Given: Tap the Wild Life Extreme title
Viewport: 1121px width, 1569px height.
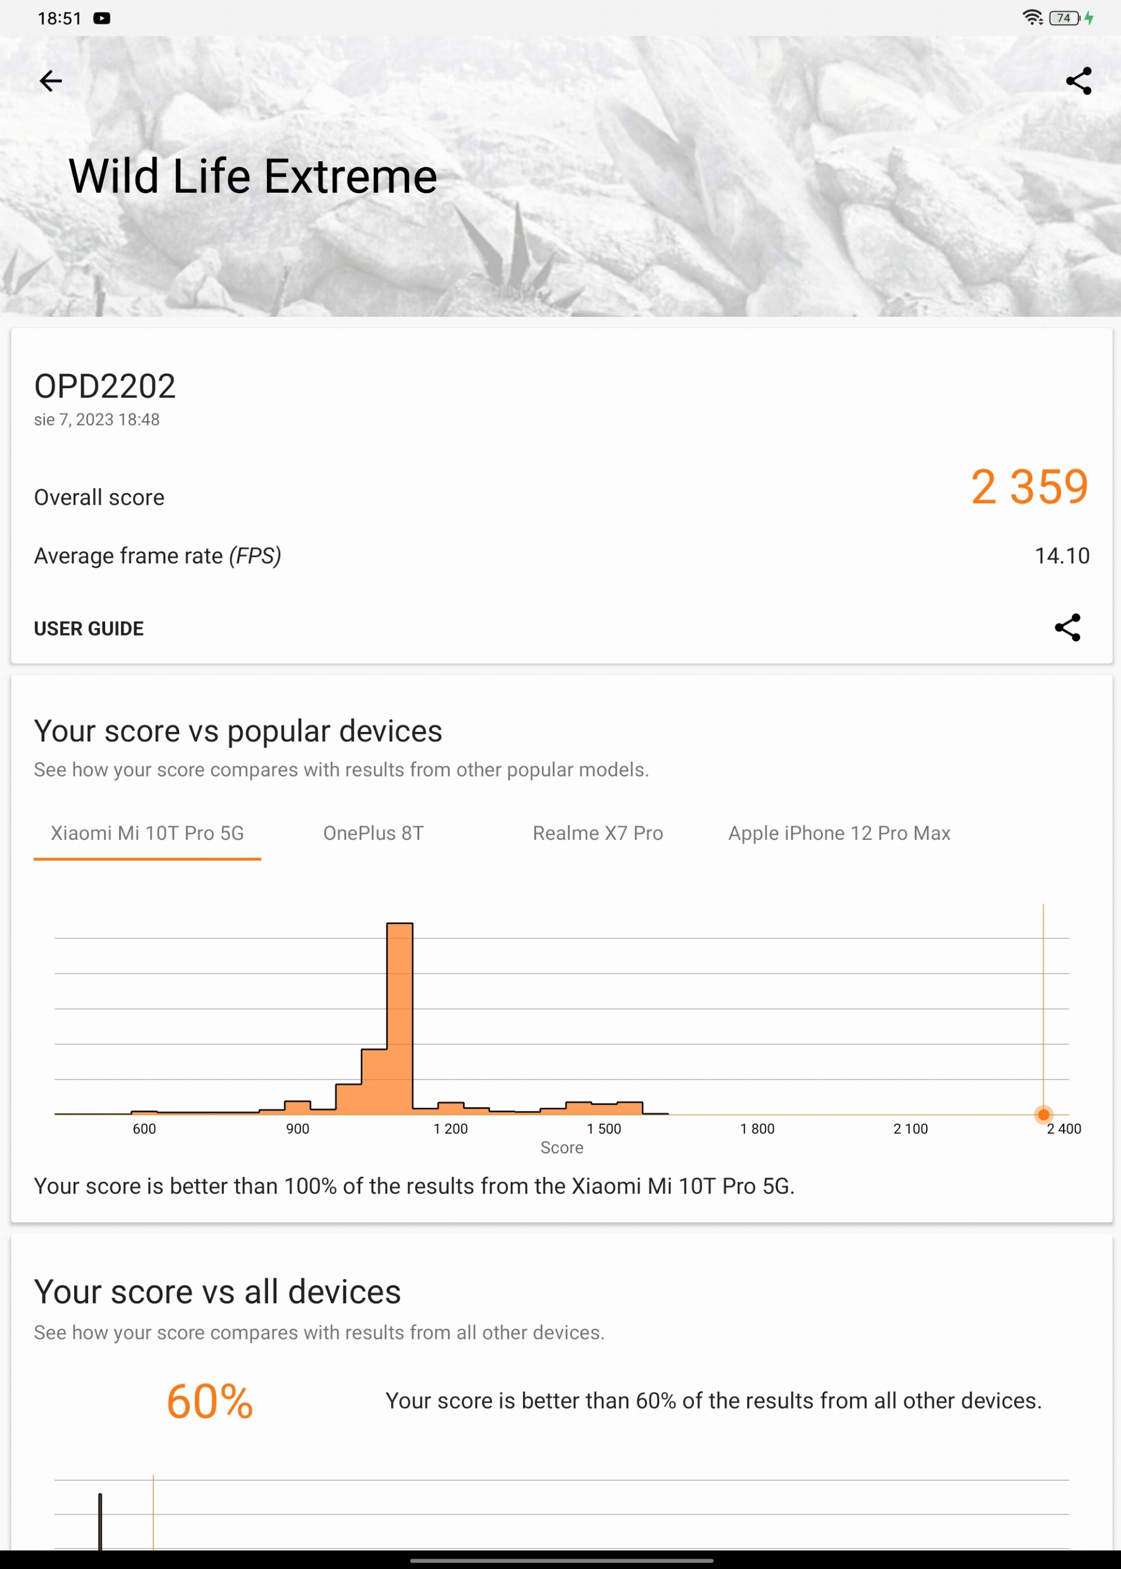Looking at the screenshot, I should point(253,177).
